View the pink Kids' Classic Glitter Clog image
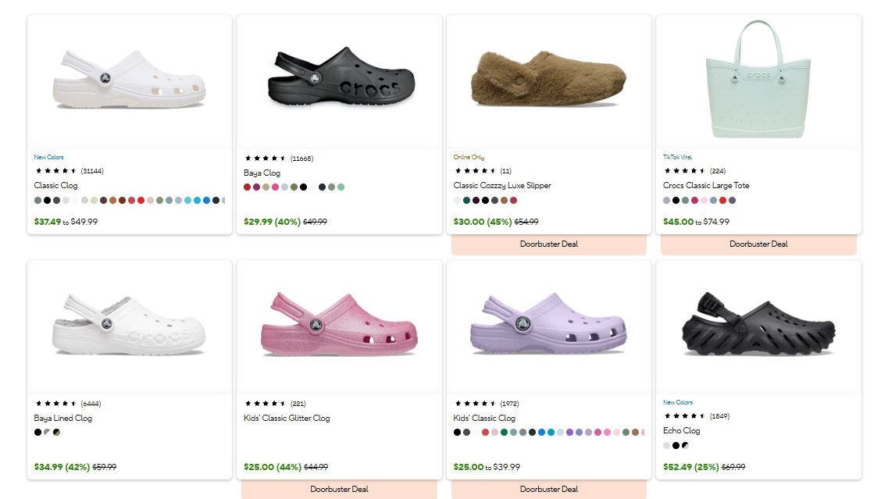The image size is (881, 499). pyautogui.click(x=340, y=326)
